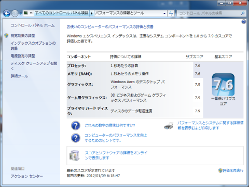Click the 基本スコア column header

(223, 57)
